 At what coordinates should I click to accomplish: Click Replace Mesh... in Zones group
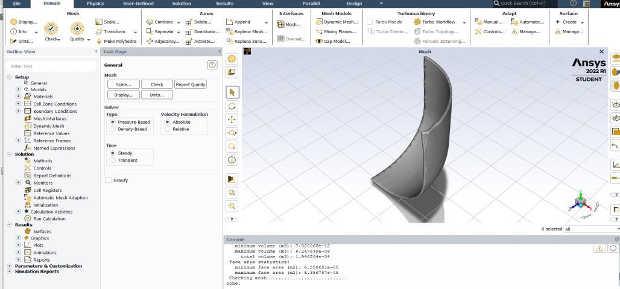tap(247, 31)
